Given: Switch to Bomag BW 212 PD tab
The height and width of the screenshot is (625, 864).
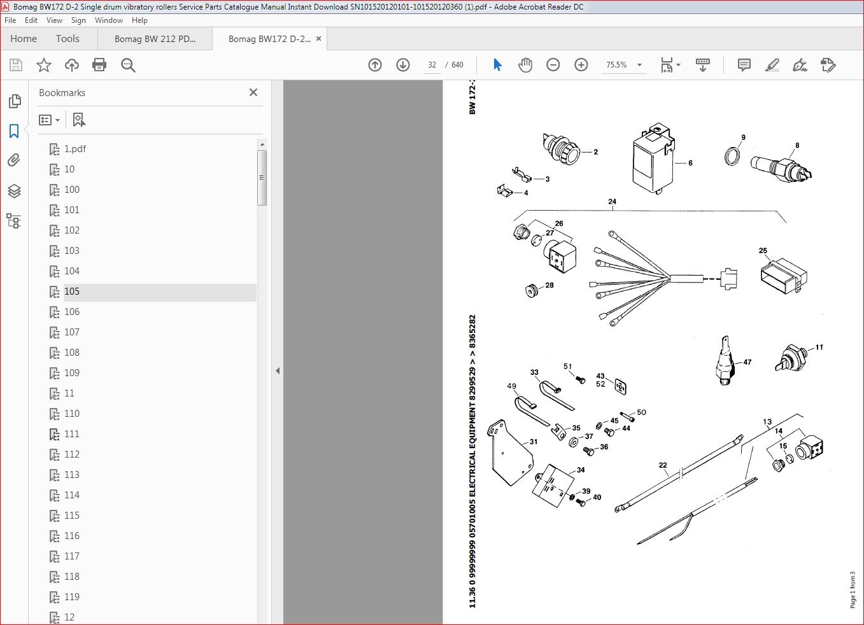Looking at the screenshot, I should point(155,39).
